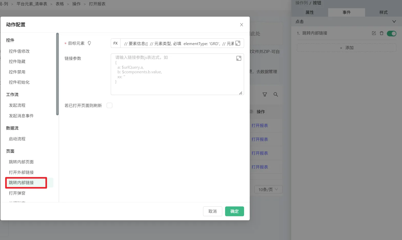Screen dimensions: 402x240
Task: Select 打开外部链接 action
Action: point(21,172)
